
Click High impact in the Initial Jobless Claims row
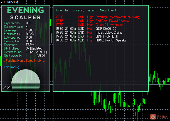pos(90,33)
